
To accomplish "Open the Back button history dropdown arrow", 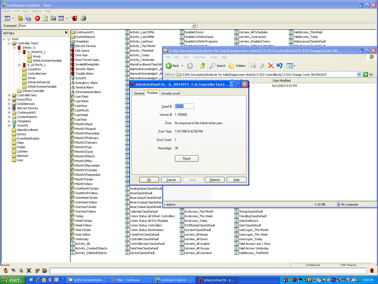I will (x=182, y=66).
